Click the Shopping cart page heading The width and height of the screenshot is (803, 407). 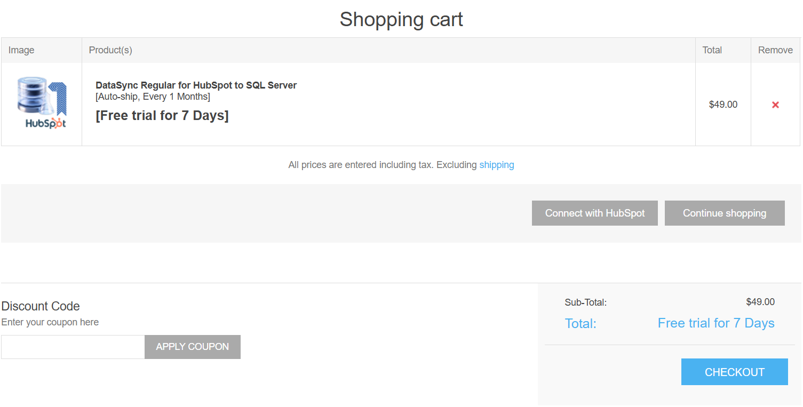click(x=401, y=19)
